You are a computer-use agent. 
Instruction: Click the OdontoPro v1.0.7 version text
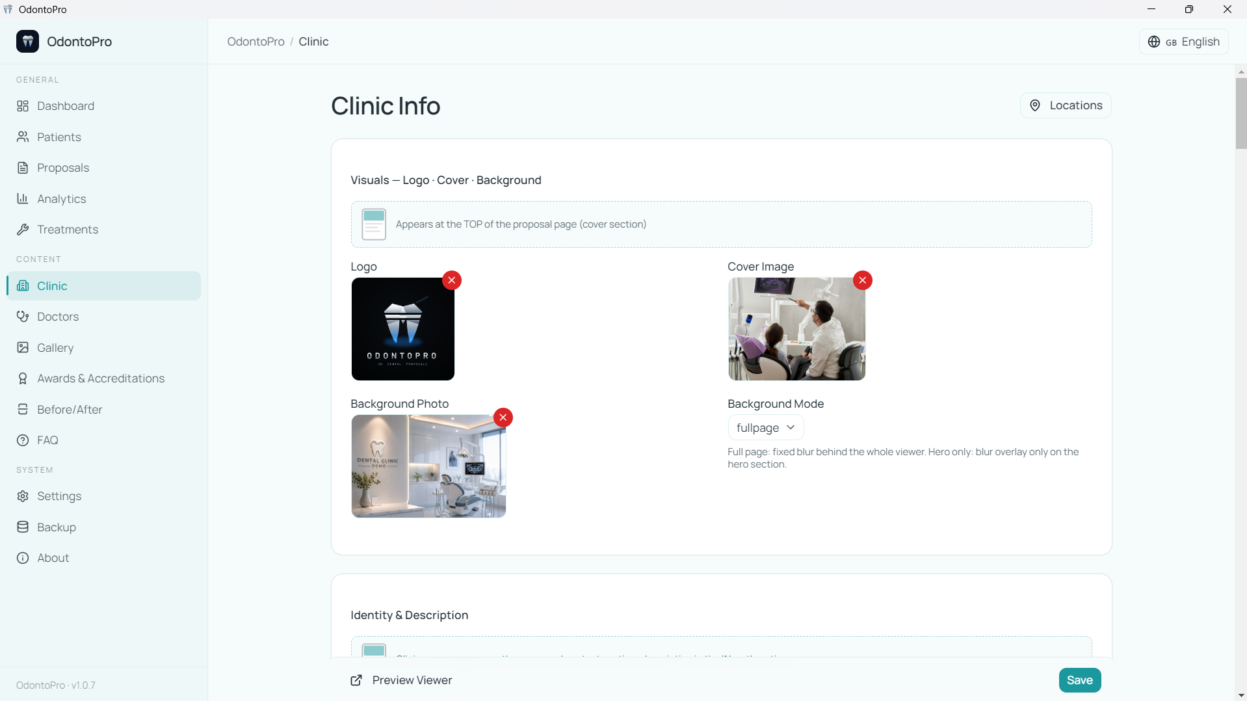[56, 685]
